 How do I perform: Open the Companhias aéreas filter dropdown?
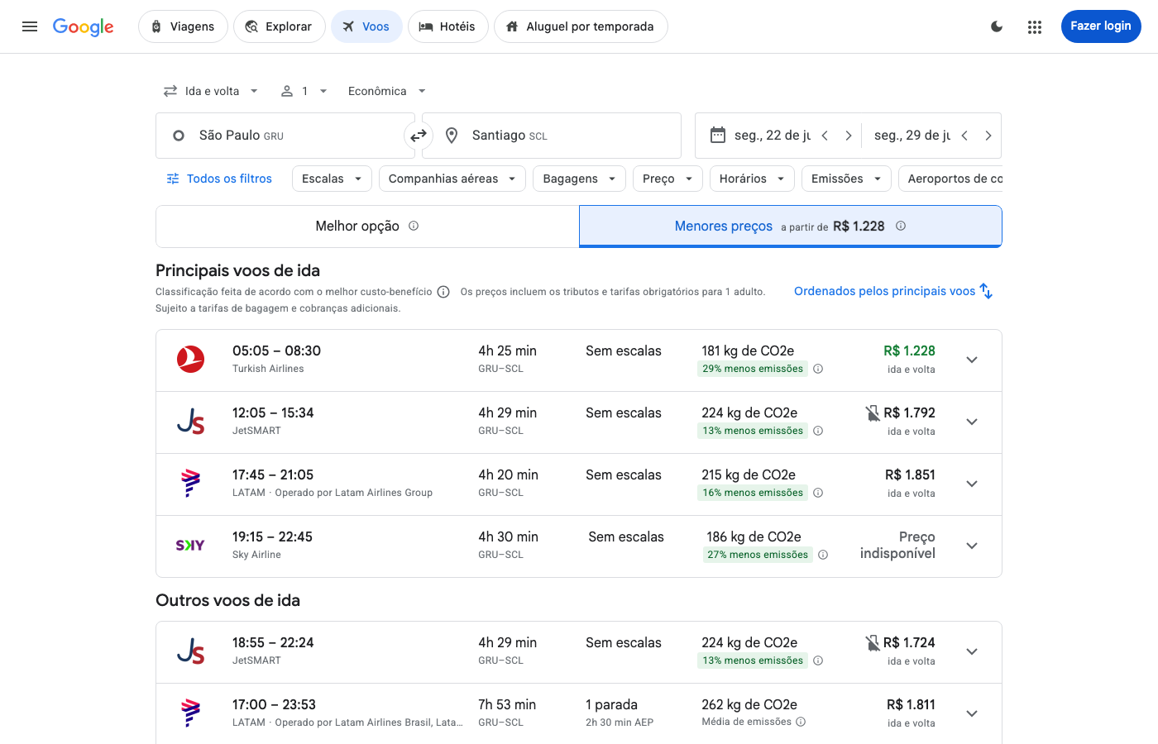(x=452, y=179)
